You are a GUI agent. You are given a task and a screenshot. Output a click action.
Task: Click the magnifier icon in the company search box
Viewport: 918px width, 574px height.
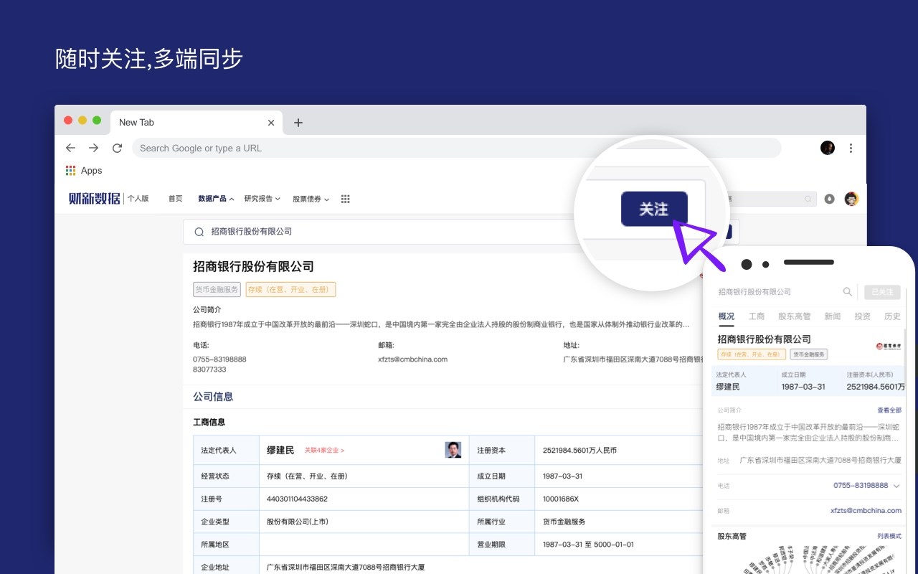[199, 232]
